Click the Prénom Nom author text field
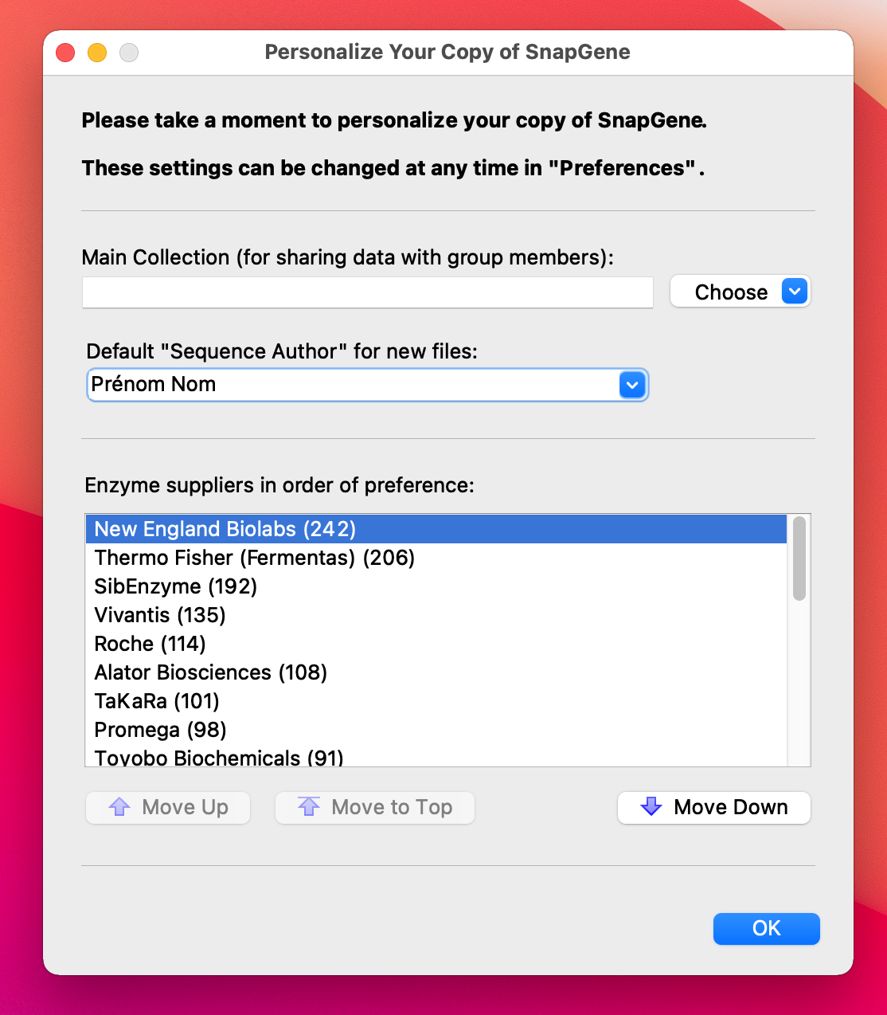887x1015 pixels. pyautogui.click(x=350, y=385)
